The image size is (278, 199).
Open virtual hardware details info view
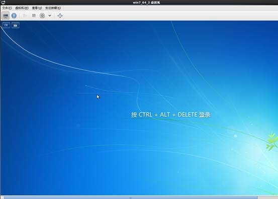click(x=14, y=16)
